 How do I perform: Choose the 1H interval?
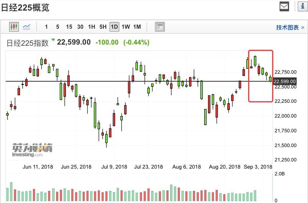point(92,27)
